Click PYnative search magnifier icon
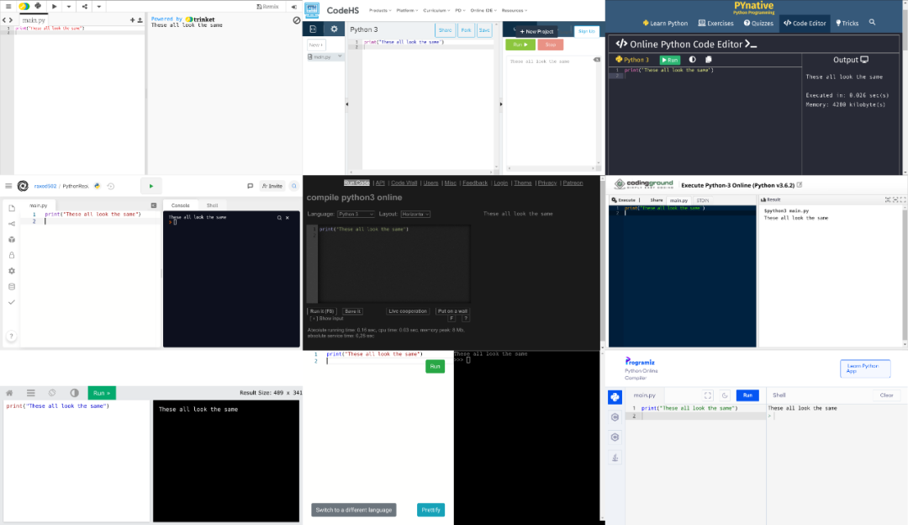Viewport: 908px width, 525px height. pyautogui.click(x=872, y=23)
